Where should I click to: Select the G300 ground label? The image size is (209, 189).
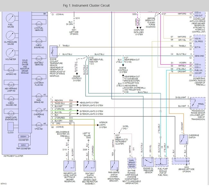88,138
